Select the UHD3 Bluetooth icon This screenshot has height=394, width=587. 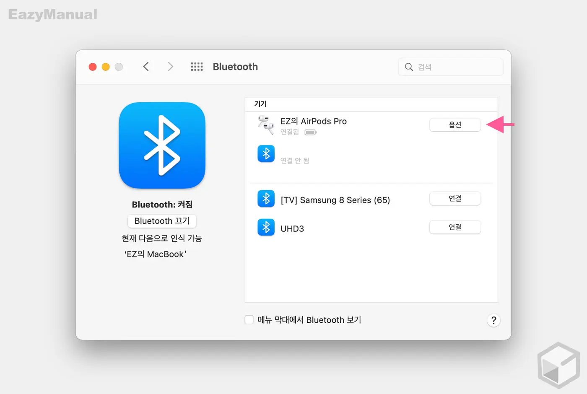[266, 228]
